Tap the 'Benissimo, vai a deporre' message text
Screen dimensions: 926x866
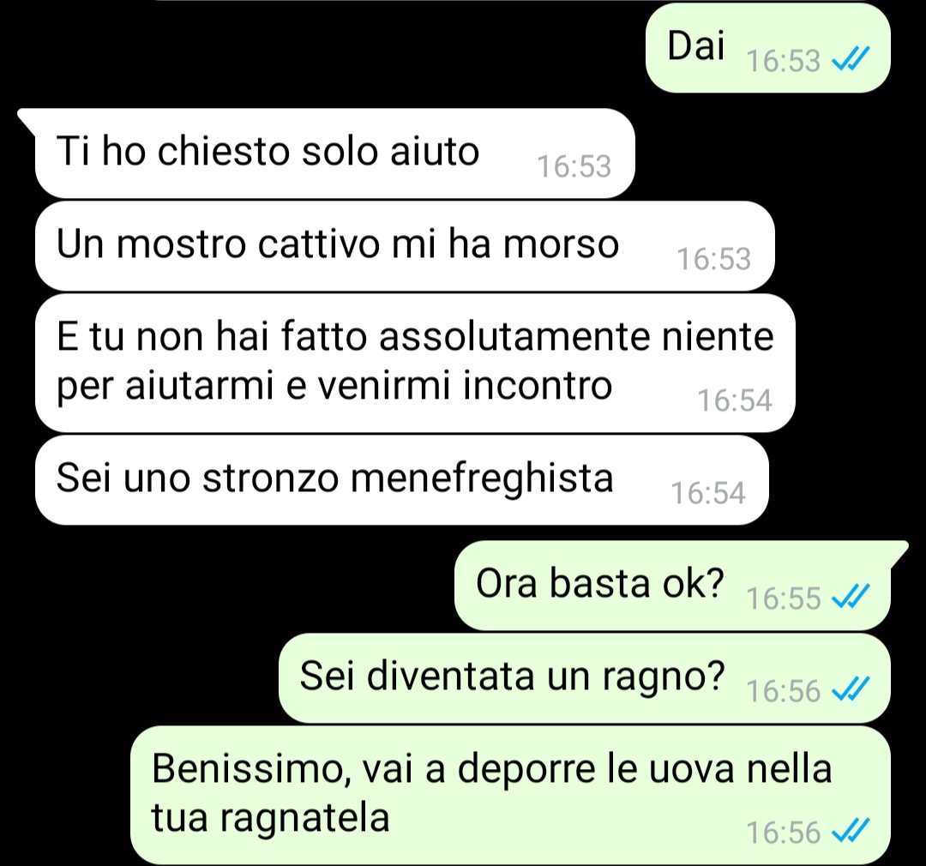click(x=491, y=793)
